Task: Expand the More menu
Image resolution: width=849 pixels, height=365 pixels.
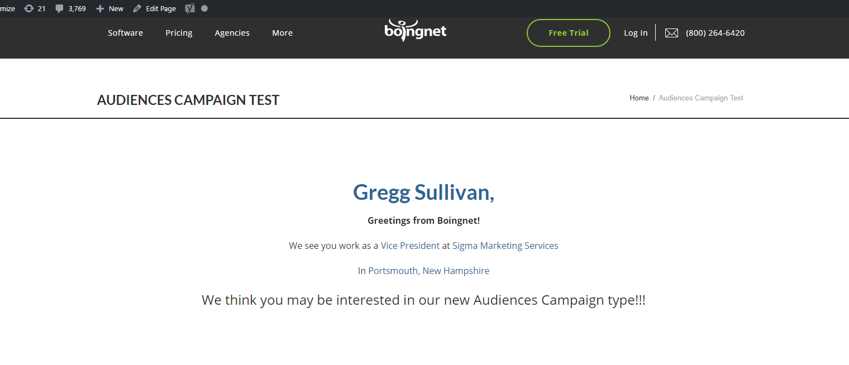Action: click(x=282, y=33)
